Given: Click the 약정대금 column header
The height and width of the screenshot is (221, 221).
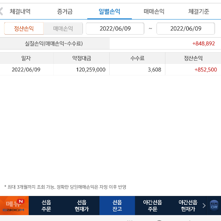Looking at the screenshot, I should (81, 58).
